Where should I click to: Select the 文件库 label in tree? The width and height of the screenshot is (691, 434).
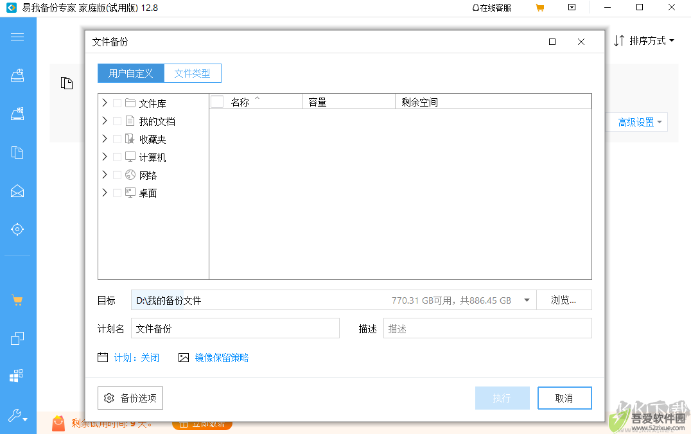click(x=152, y=103)
